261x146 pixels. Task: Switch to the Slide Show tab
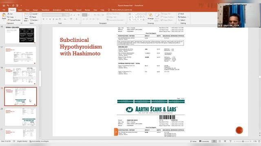click(69, 10)
